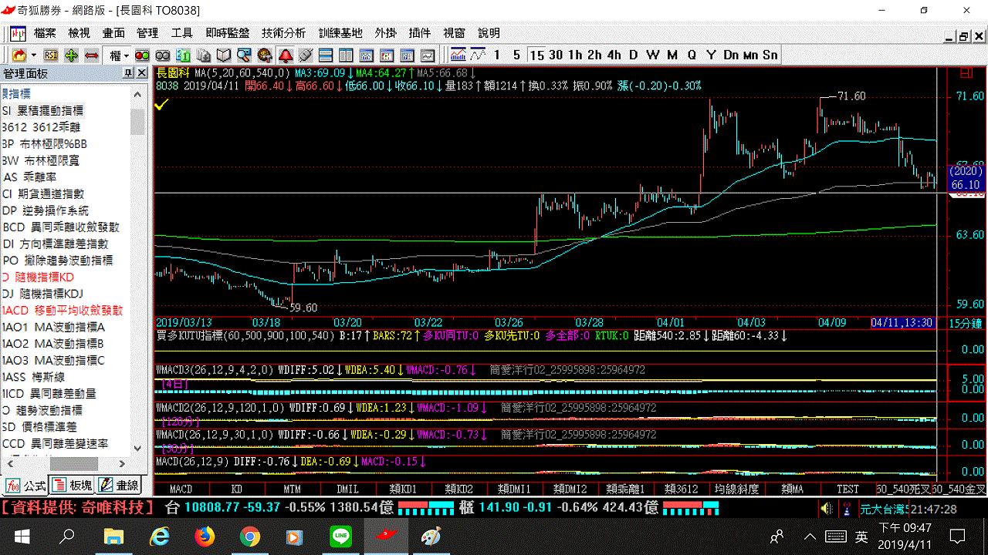Select the 15 minute period button
988x555 pixels.
536,55
